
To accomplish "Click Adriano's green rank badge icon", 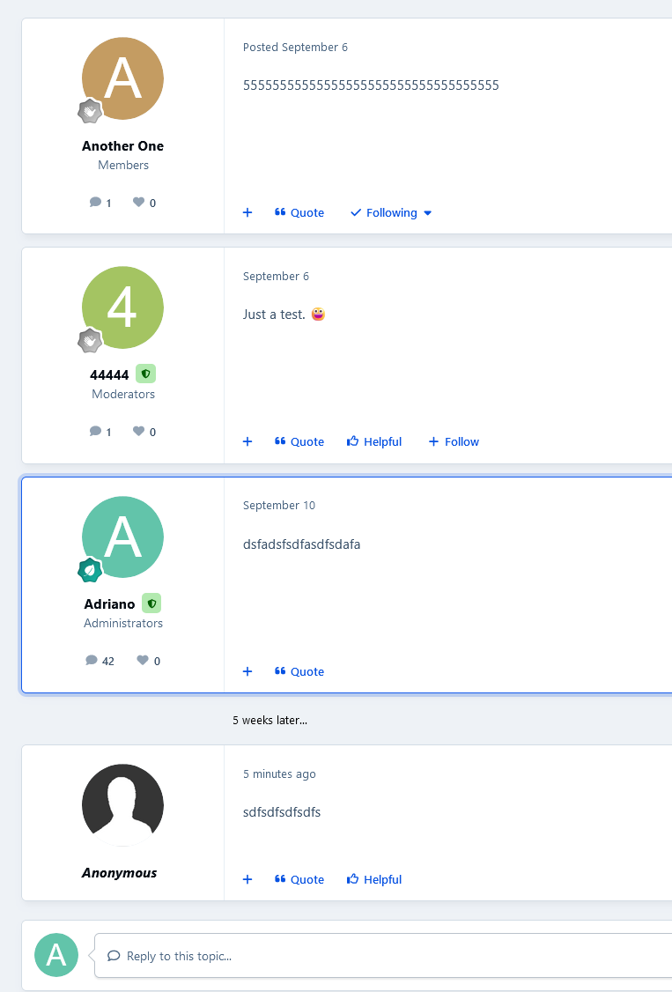I will (x=90, y=570).
